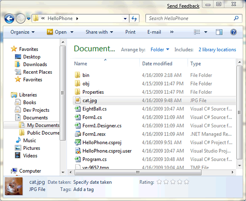Set the rating to five stars
Screen dimensions: 246x201
pos(187,182)
